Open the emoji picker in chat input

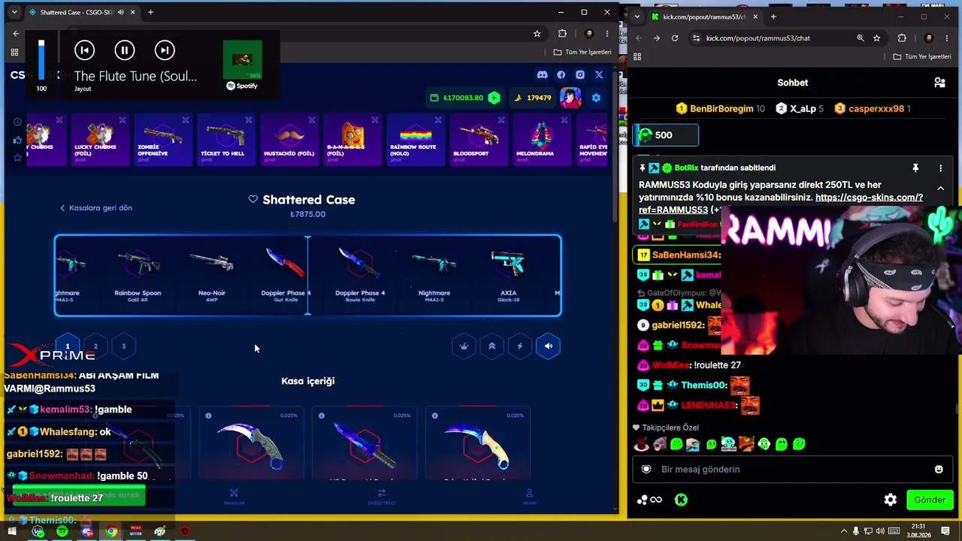click(x=939, y=470)
